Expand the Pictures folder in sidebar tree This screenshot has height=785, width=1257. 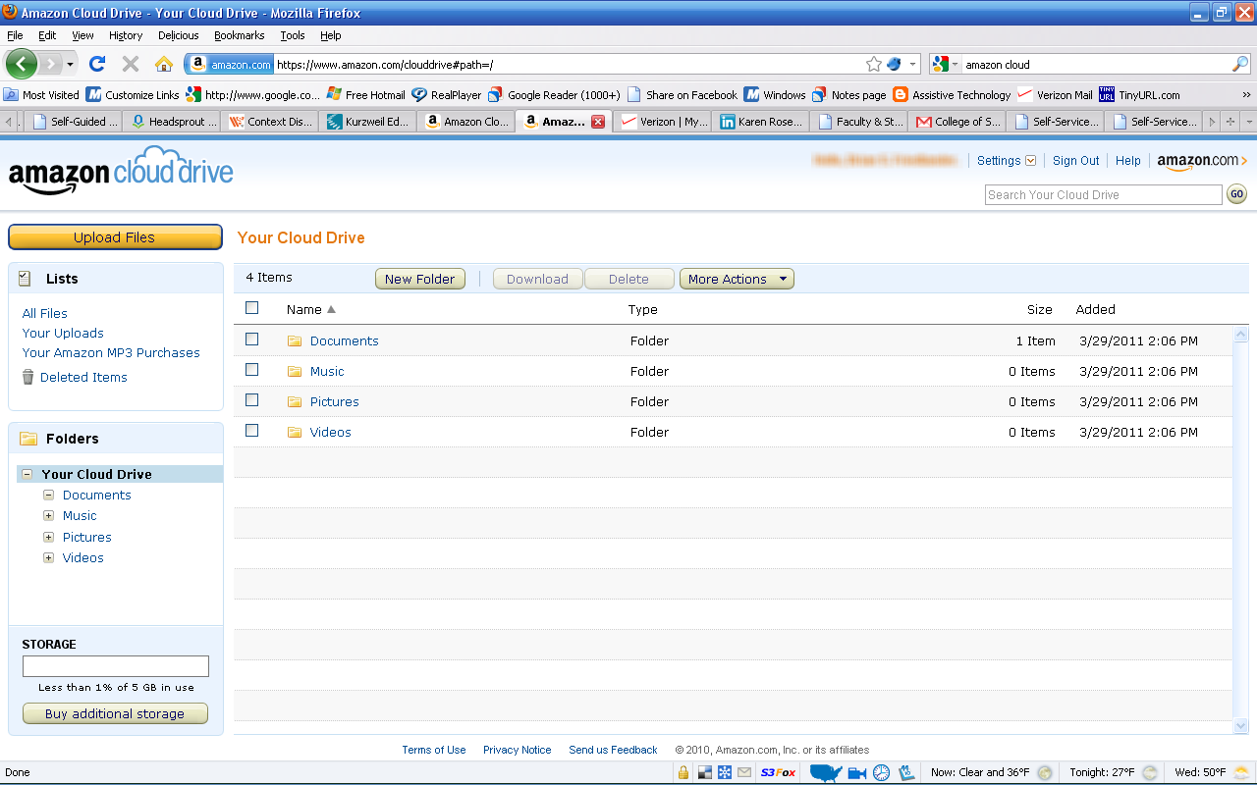(48, 537)
